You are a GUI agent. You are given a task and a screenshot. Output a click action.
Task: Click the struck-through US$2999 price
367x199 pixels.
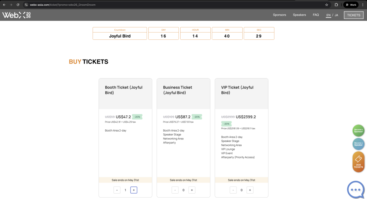228,117
